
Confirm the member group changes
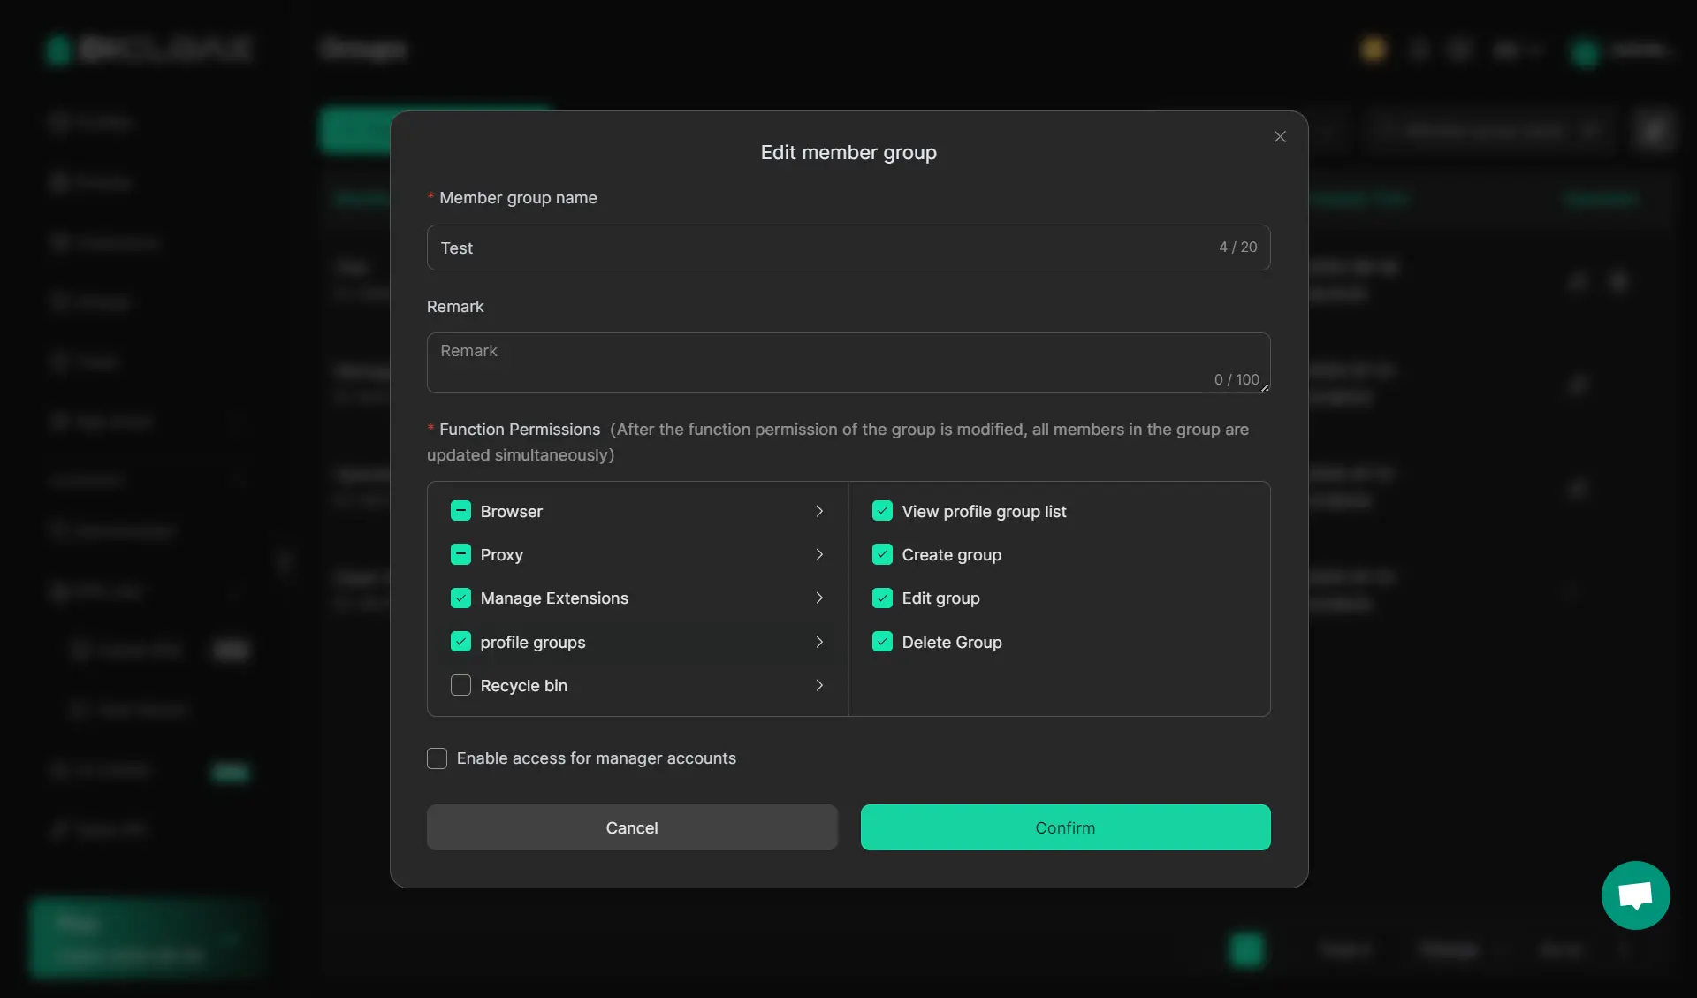coord(1065,827)
